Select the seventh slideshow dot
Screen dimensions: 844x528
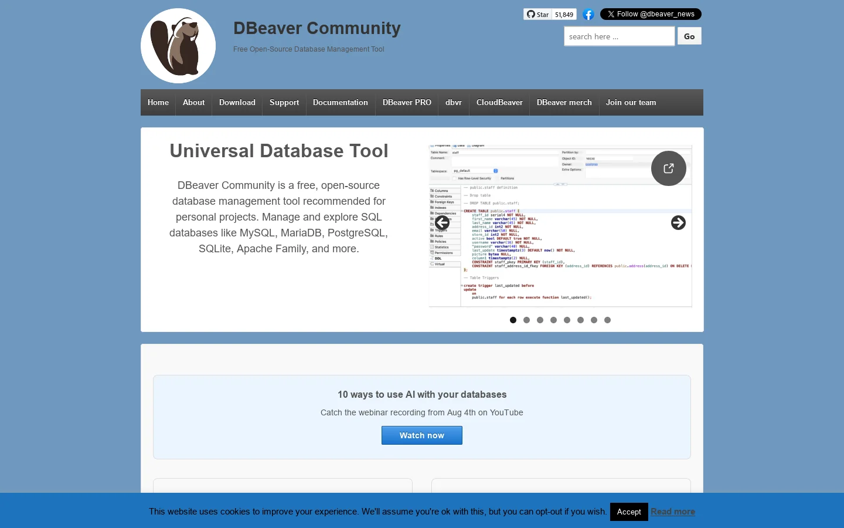point(594,320)
